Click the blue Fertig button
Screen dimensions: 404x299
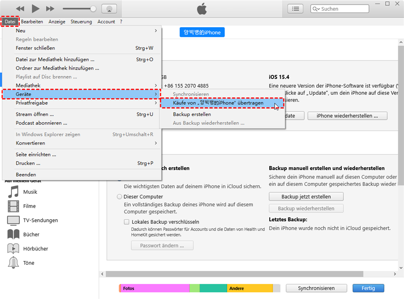368,288
